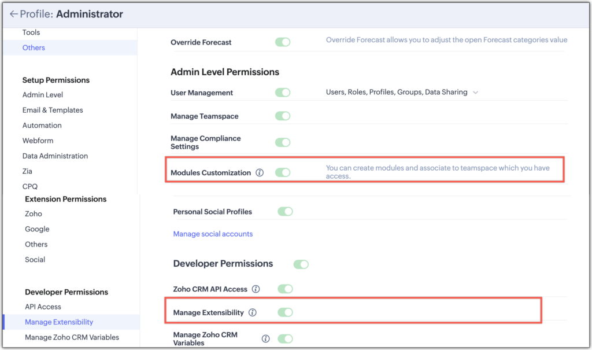This screenshot has width=592, height=350.
Task: Open the Manage social accounts link
Action: (212, 233)
